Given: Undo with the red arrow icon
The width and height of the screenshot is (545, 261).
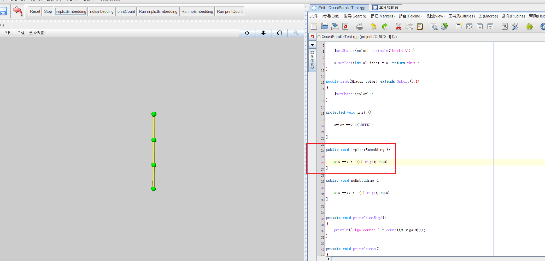Looking at the screenshot, I should pyautogui.click(x=17, y=11).
